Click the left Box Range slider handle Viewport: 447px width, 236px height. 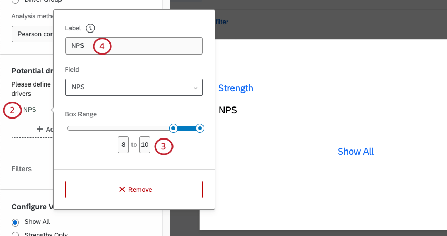[x=173, y=128]
